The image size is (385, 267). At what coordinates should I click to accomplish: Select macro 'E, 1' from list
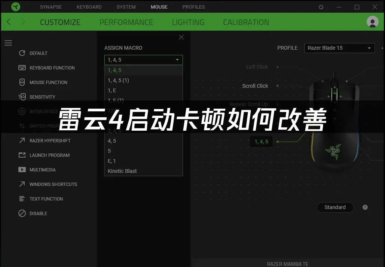[x=144, y=161]
